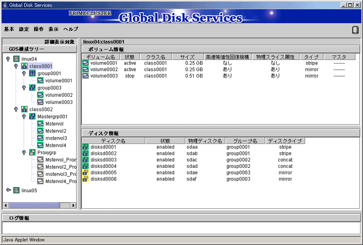Click the disksd0006 yellow disk icon
363x245 pixels.
[x=85, y=179]
